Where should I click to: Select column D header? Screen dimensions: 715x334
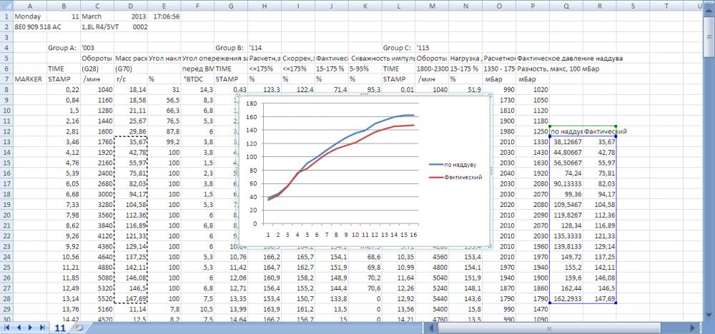tap(131, 6)
